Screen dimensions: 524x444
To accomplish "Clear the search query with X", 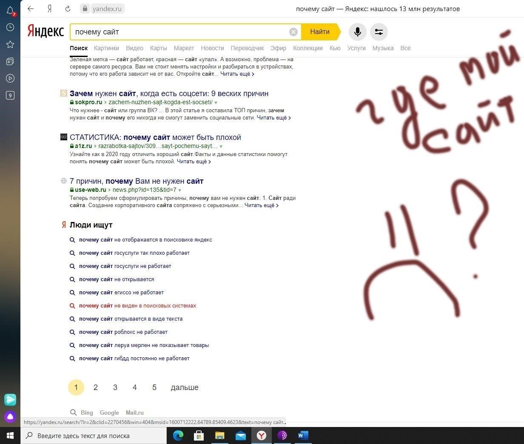I will (x=293, y=32).
